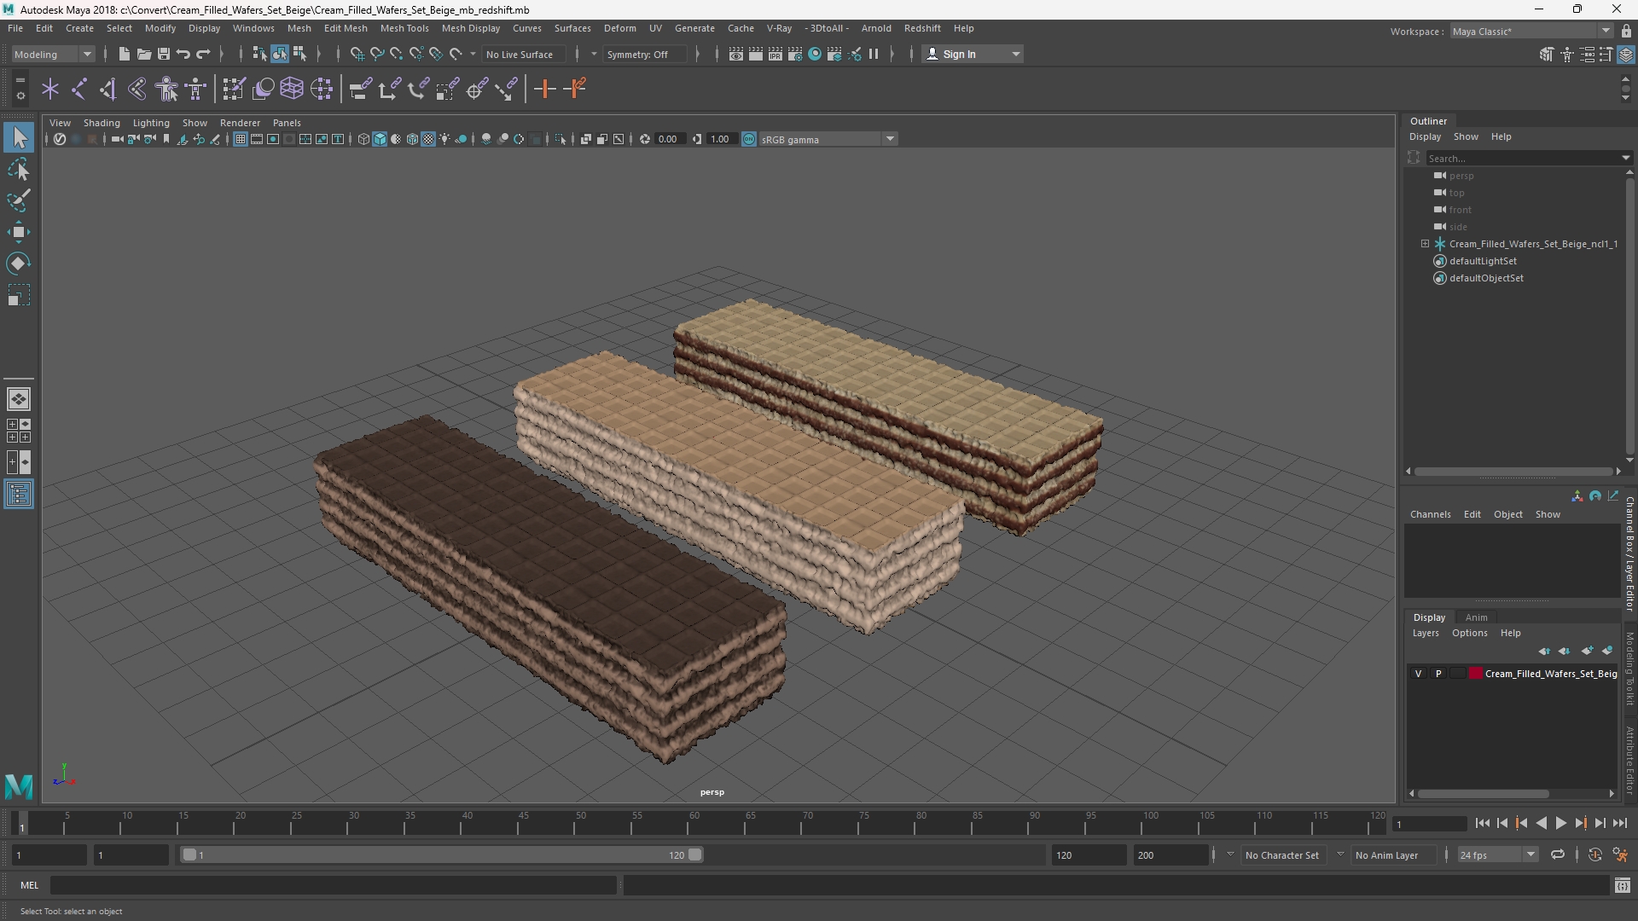This screenshot has width=1638, height=921.
Task: Open the Modeling menu set dropdown
Action: [x=53, y=55]
